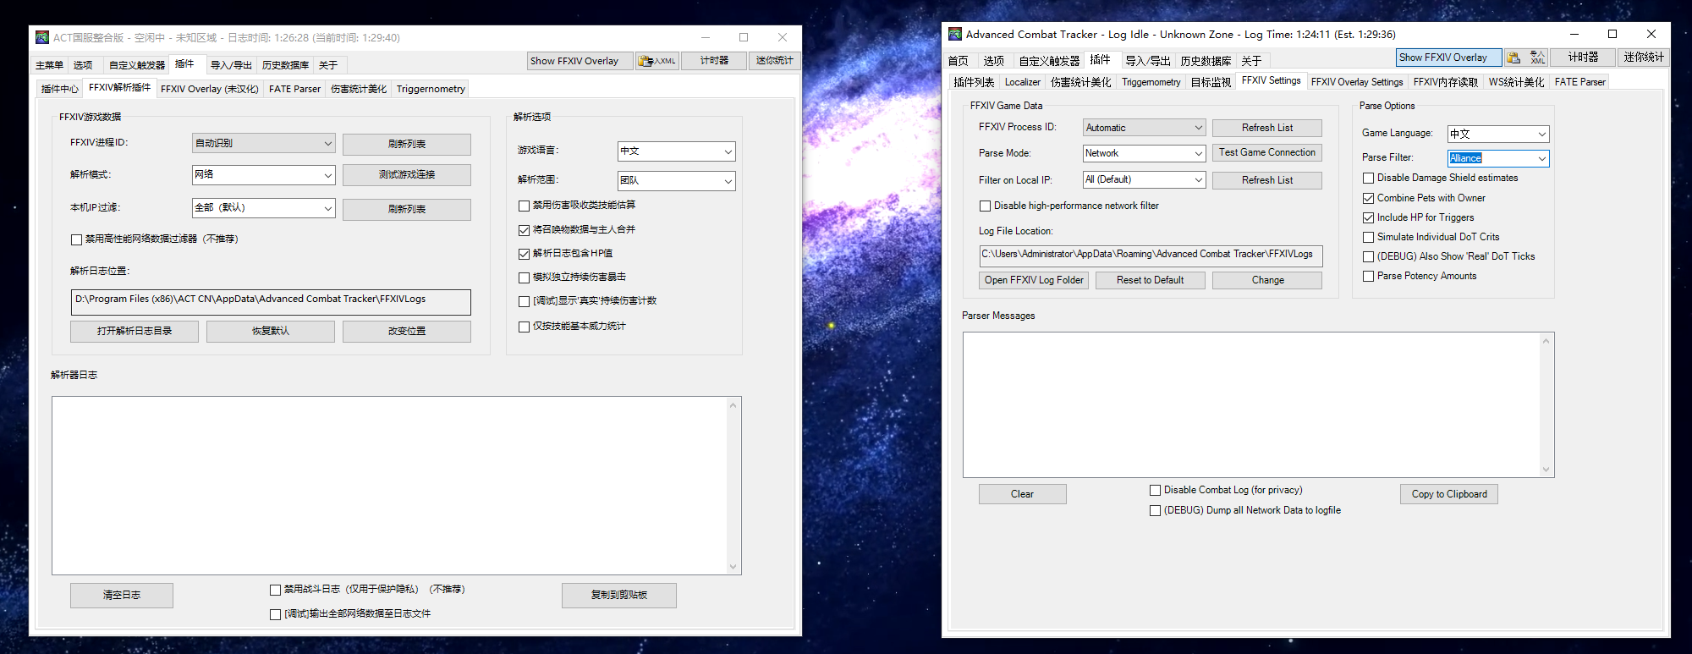Open Localizer sub-tab

click(1023, 82)
